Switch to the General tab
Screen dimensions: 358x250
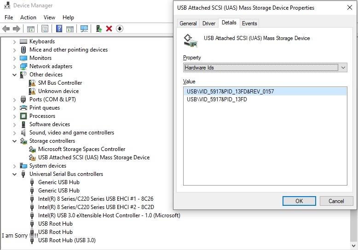click(x=188, y=23)
